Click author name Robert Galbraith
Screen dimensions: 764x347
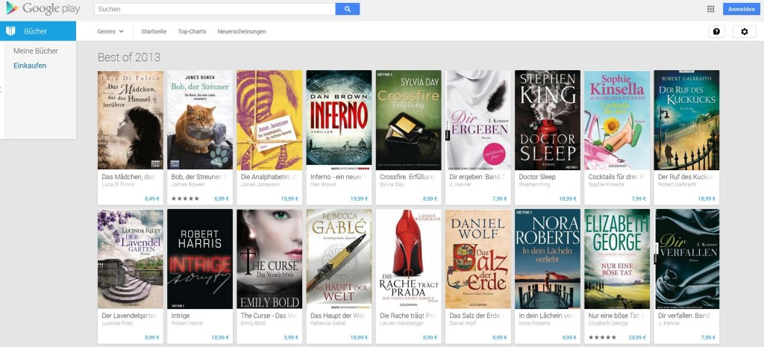tap(677, 185)
